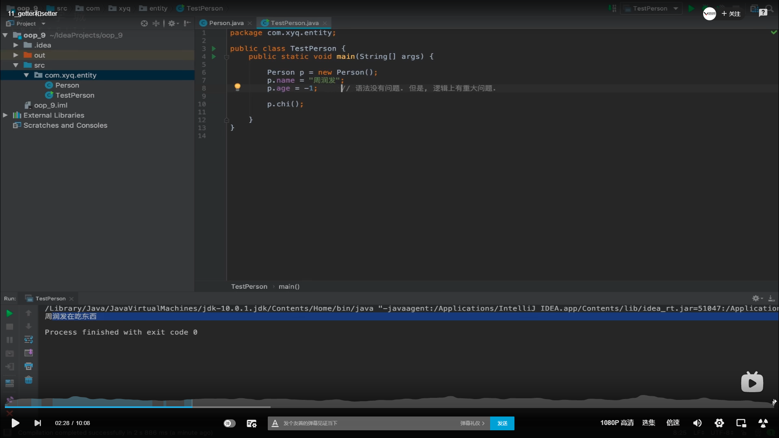This screenshot has width=779, height=438.
Task: Collapse the src folder
Action: 16,65
